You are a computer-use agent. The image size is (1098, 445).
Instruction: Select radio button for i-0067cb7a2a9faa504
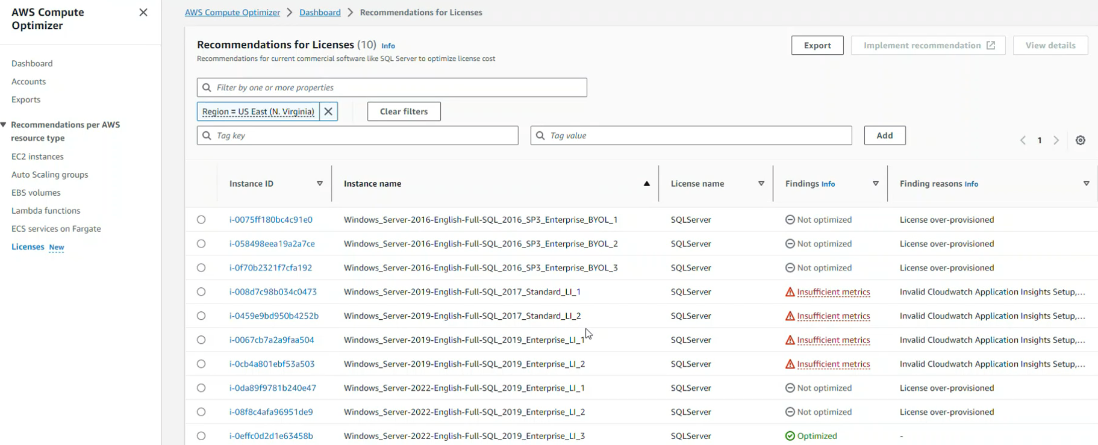tap(201, 340)
